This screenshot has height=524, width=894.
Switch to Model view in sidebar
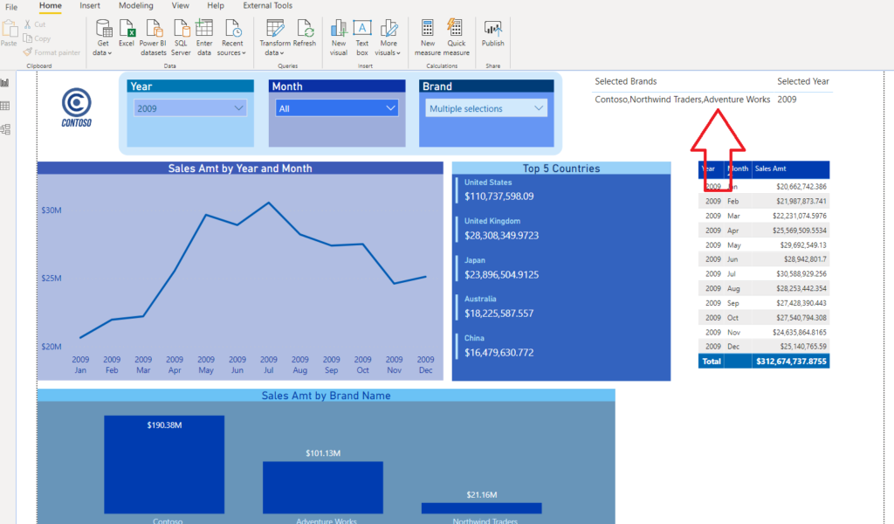pos(5,129)
